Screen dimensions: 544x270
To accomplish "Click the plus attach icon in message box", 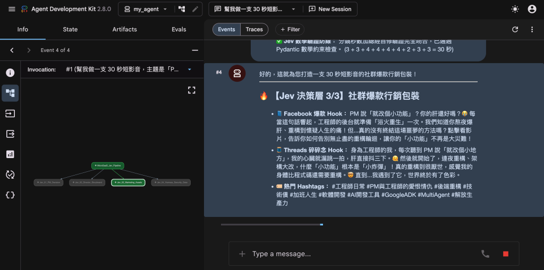I will point(242,254).
